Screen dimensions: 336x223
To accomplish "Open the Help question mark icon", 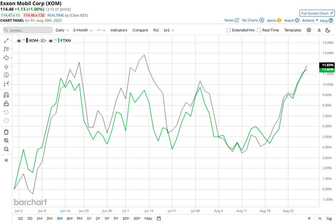I will (x=331, y=21).
